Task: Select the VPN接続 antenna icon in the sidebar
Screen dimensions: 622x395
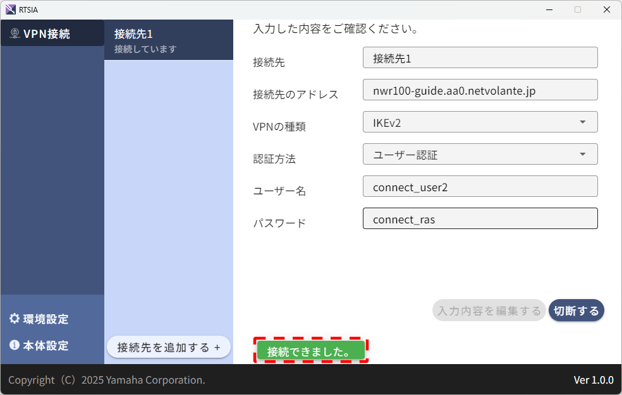Action: (x=14, y=33)
